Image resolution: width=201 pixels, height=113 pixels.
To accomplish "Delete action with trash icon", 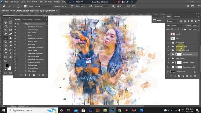I will pos(43,75).
